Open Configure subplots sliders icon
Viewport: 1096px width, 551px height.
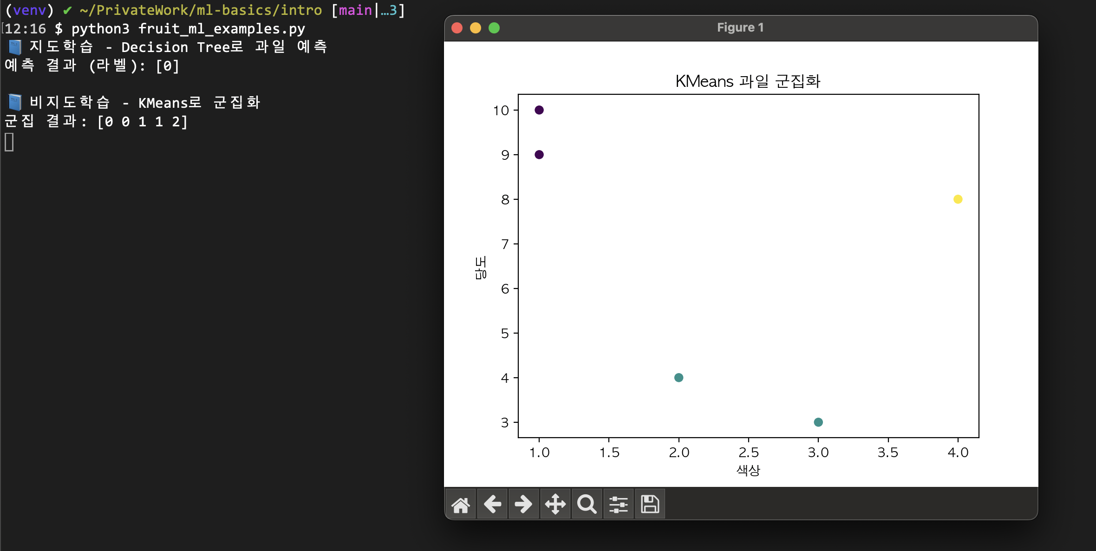click(x=618, y=504)
